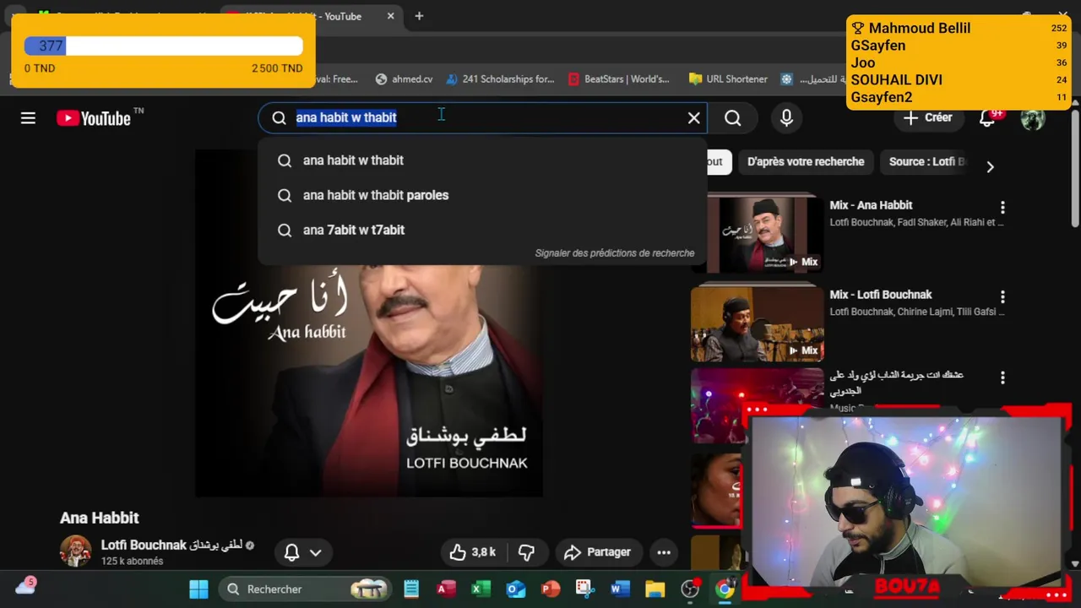Open the Mix - Lotfi Bouchnak thumbnail
The width and height of the screenshot is (1081, 608).
tap(758, 324)
